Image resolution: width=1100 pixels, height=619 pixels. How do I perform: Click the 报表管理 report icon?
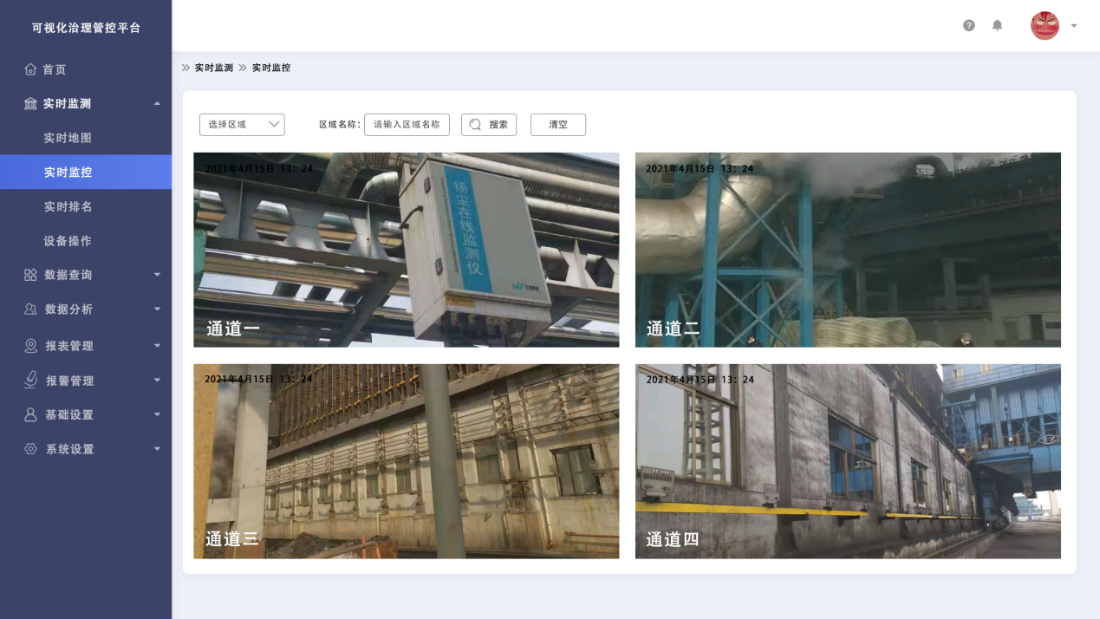click(30, 345)
